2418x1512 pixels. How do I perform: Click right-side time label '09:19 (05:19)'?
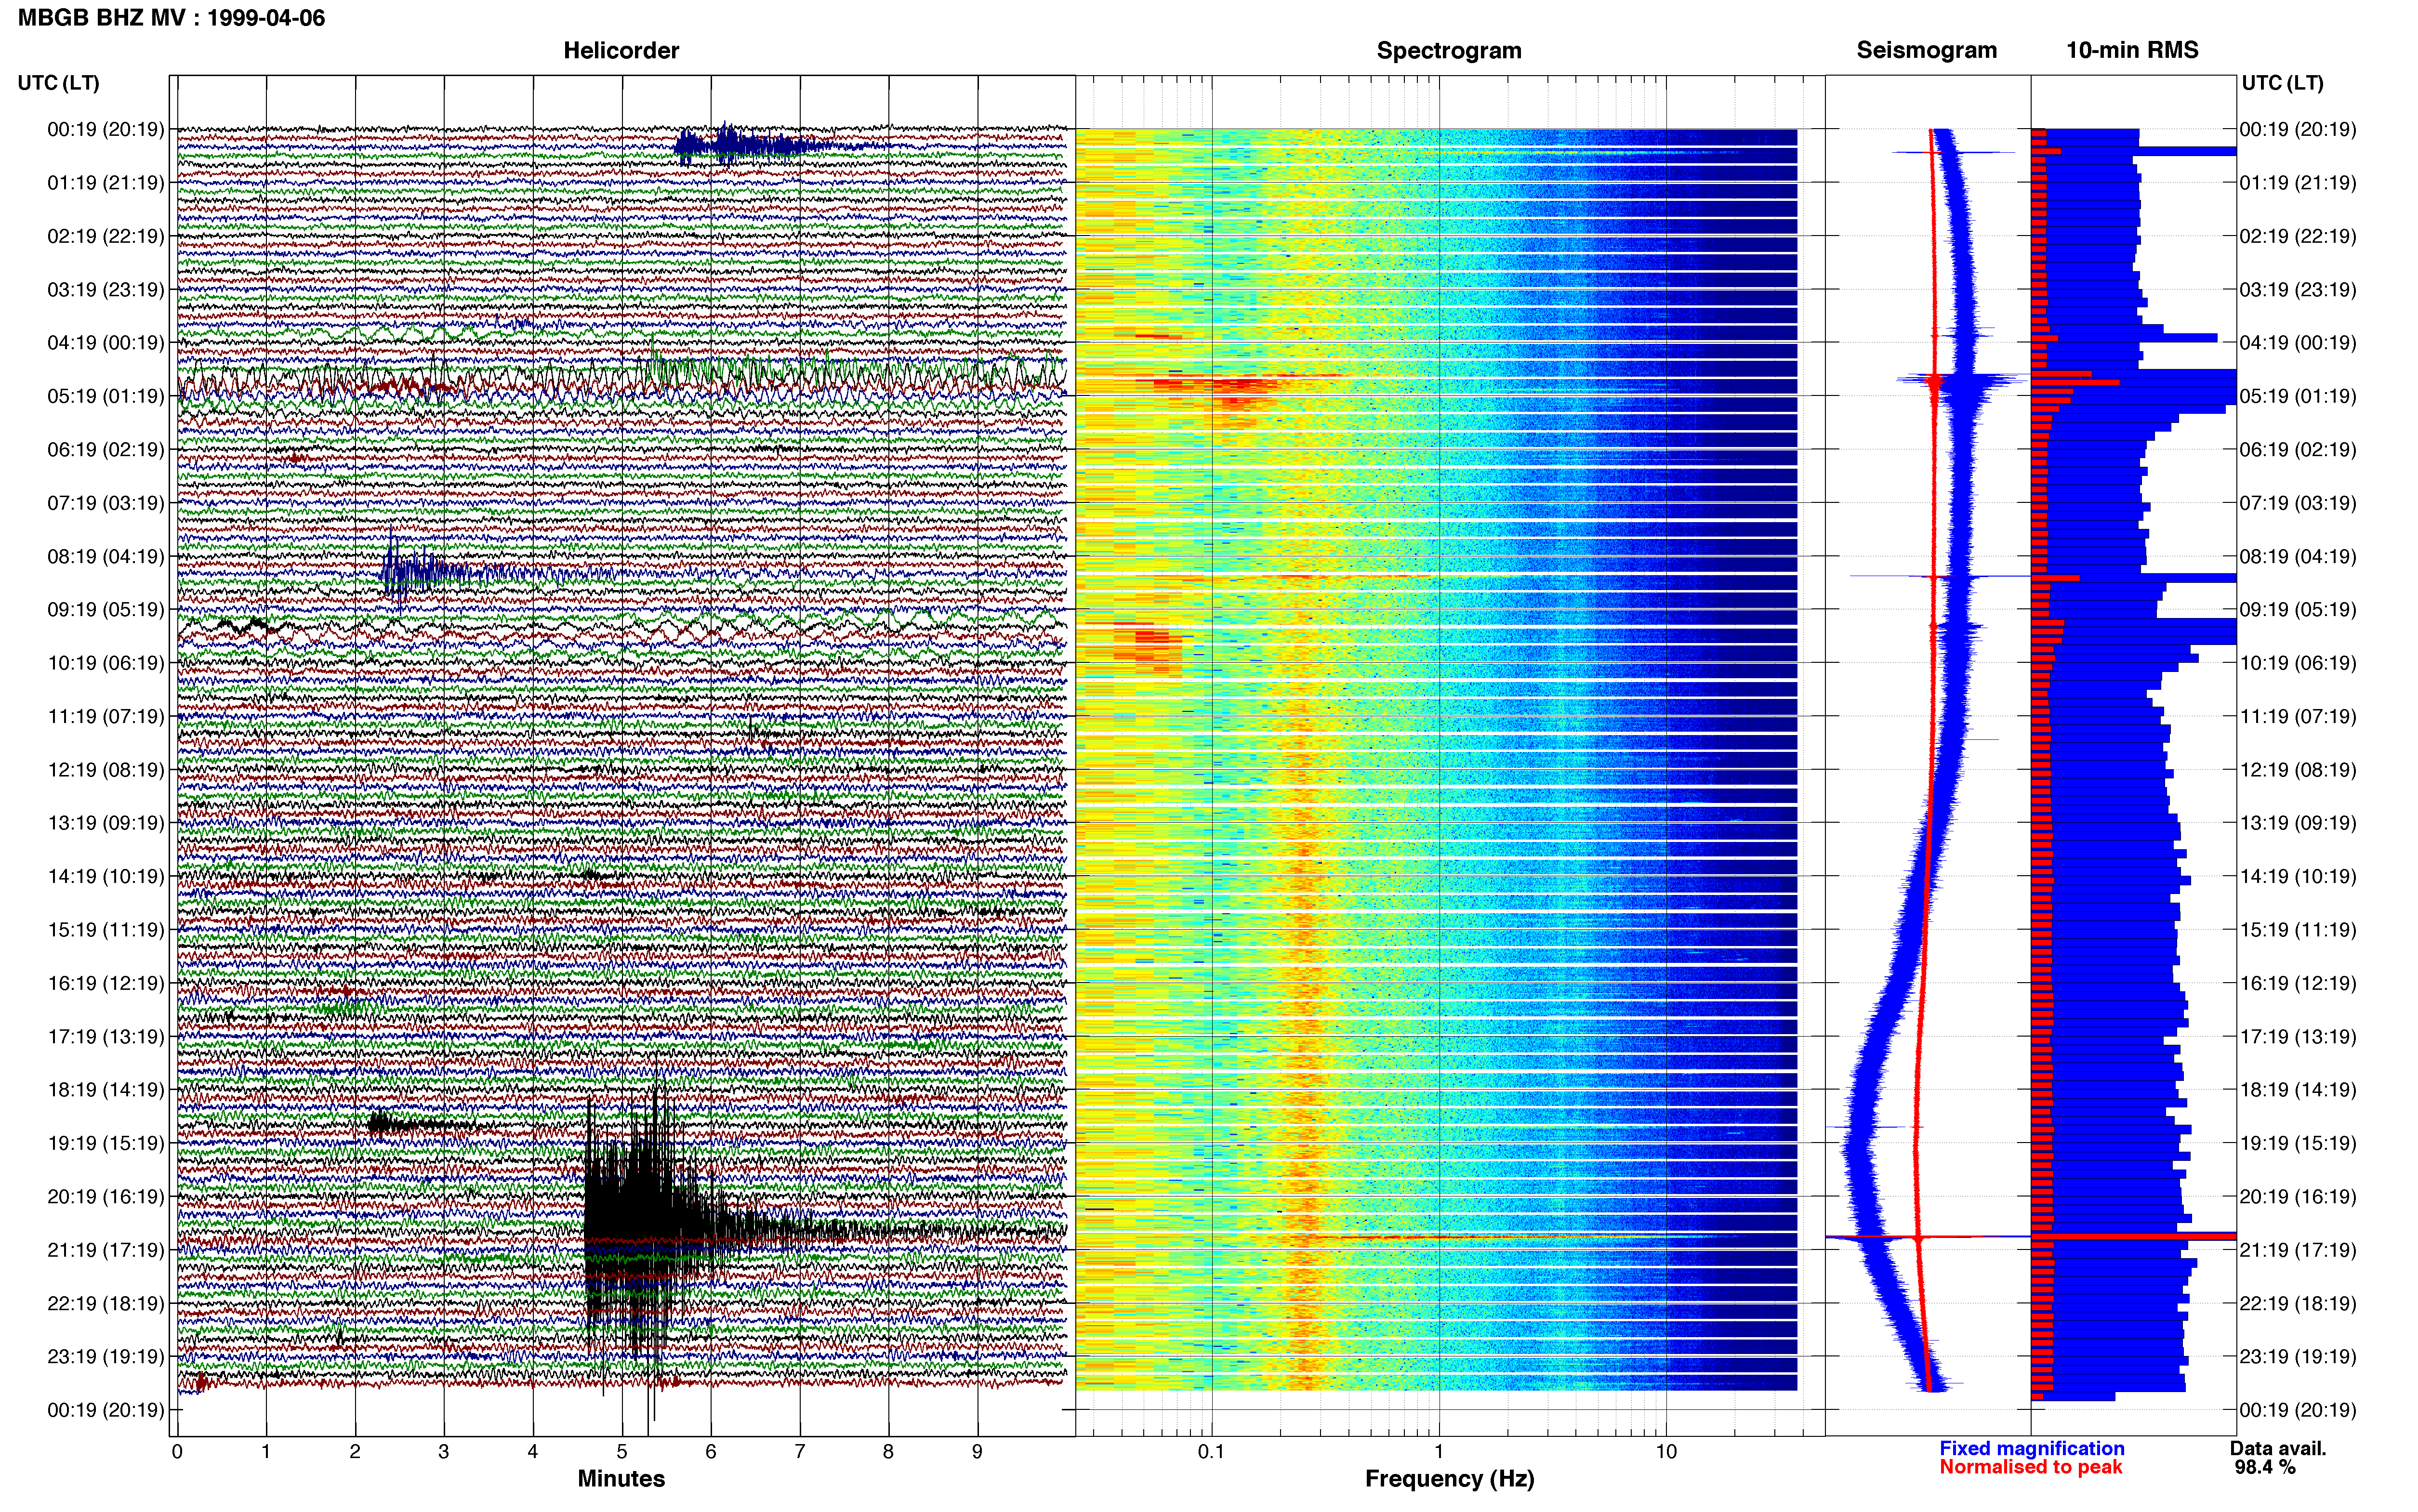tap(2298, 610)
